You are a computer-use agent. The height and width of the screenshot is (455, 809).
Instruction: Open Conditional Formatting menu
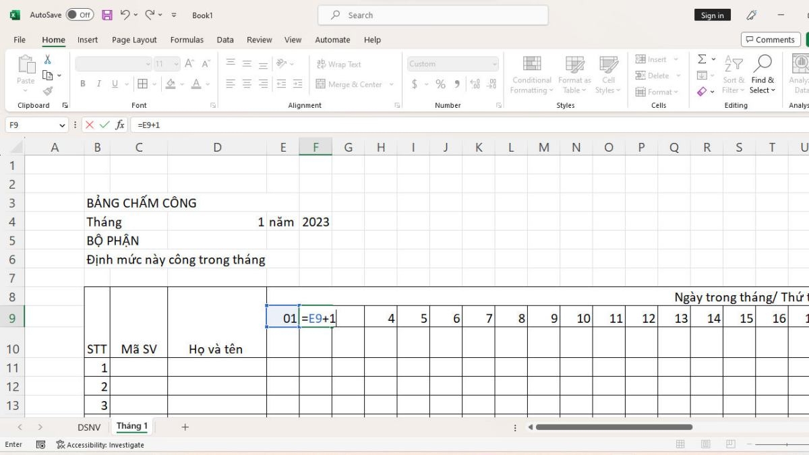click(x=532, y=75)
